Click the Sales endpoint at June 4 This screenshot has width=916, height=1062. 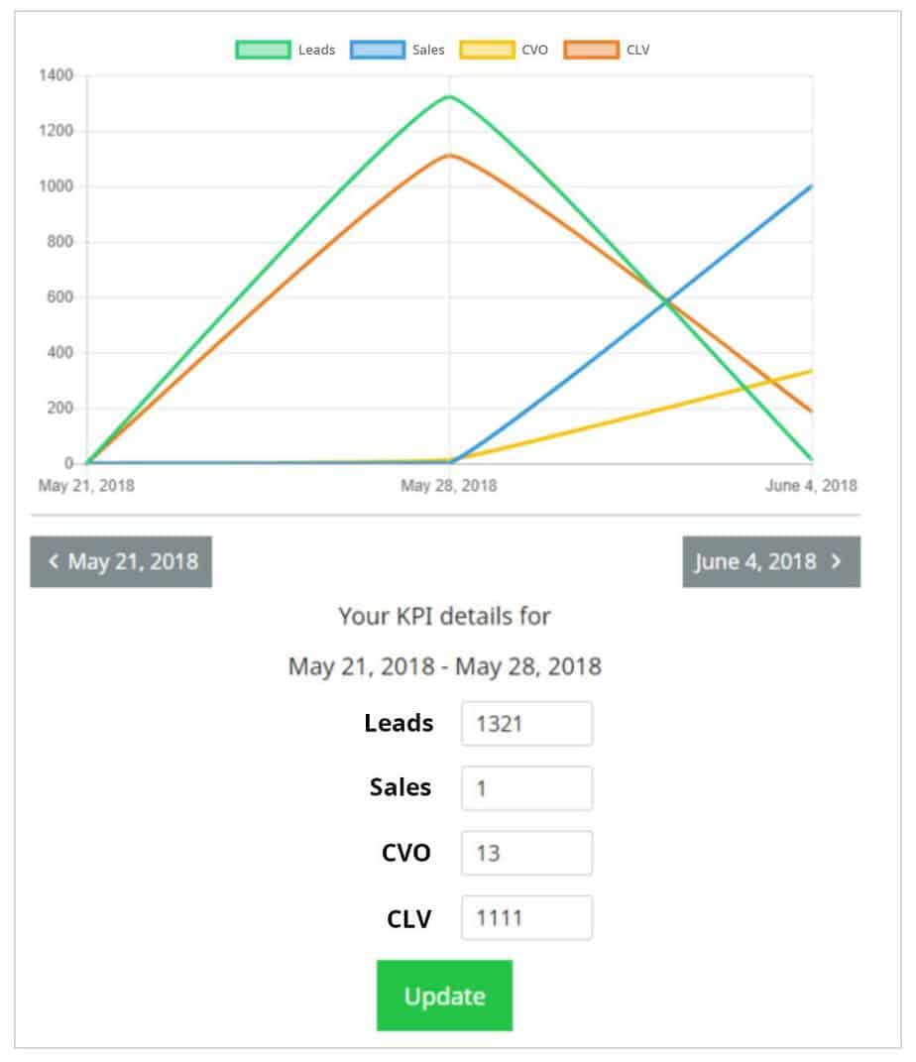(x=812, y=185)
